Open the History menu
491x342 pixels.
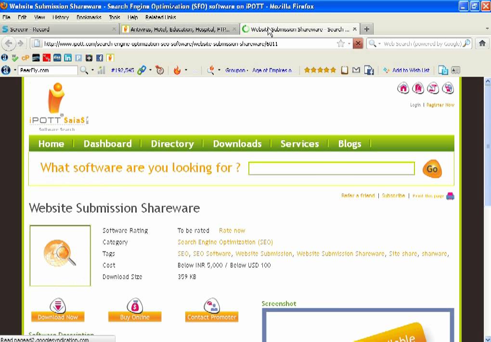tap(61, 17)
